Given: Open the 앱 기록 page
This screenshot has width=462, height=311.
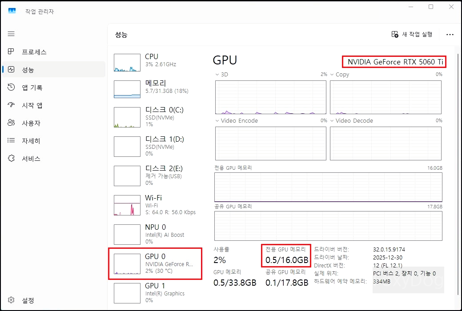Looking at the screenshot, I should point(54,87).
